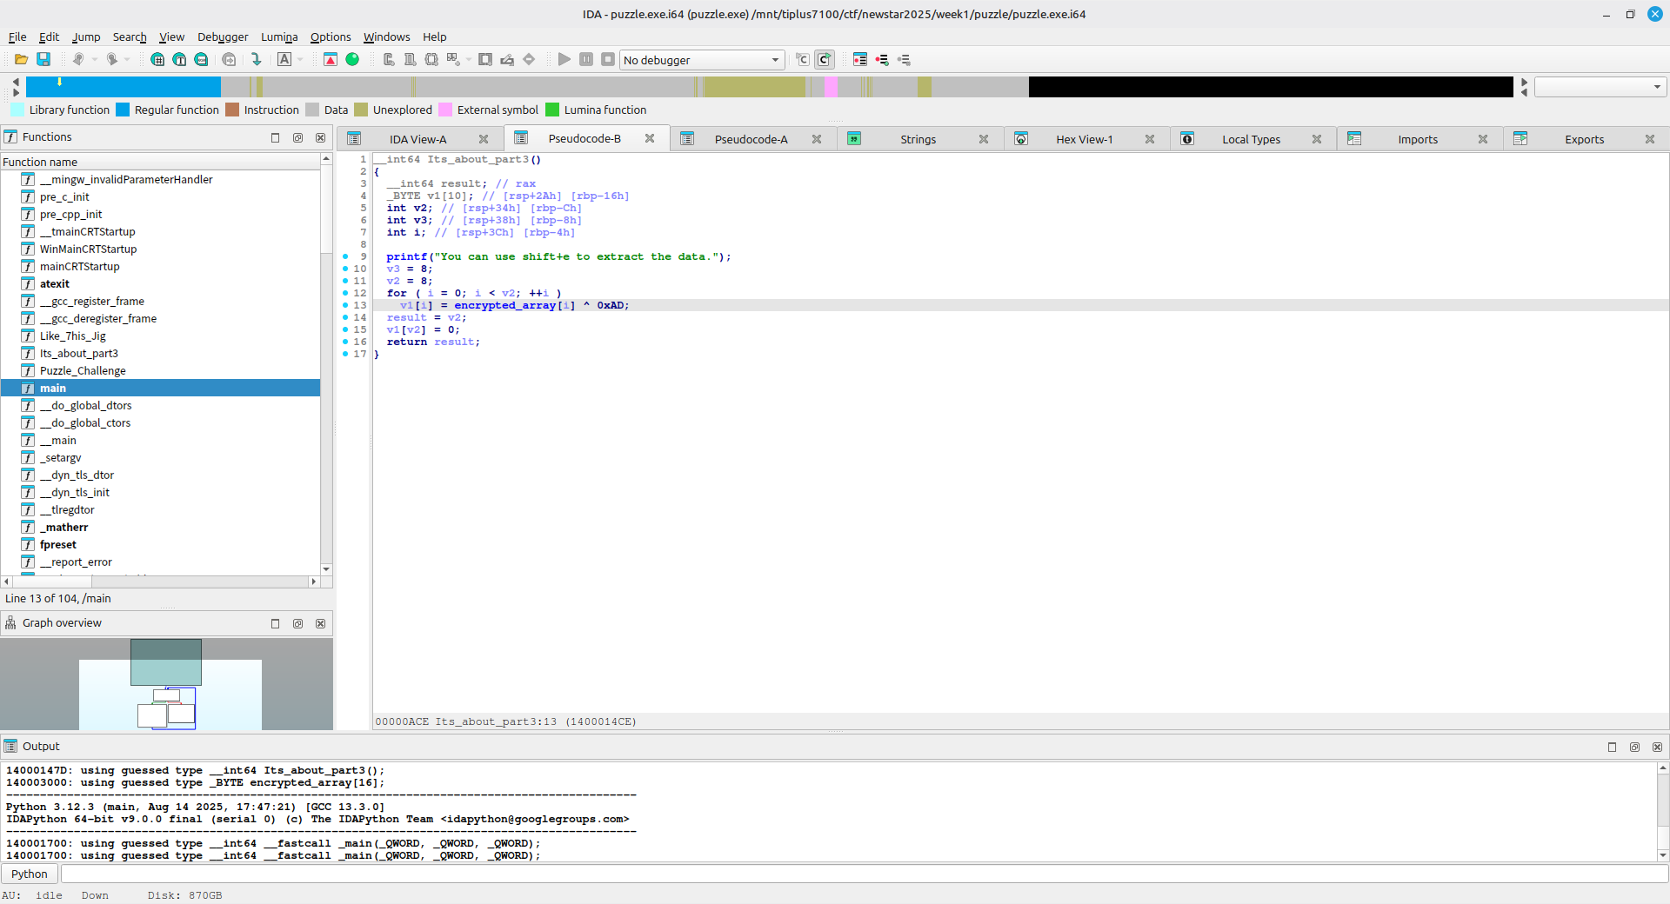
Task: Expand the text search icon's dropdown arrow
Action: click(300, 59)
